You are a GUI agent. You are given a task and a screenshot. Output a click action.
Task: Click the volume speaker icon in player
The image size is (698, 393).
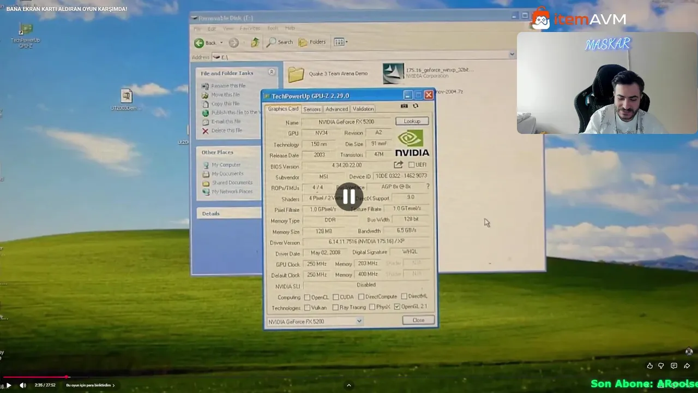click(23, 385)
